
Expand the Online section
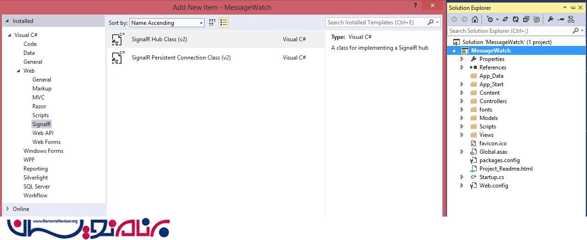coord(8,209)
